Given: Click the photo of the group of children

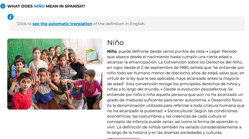Looking at the screenshot, I should click(55, 74).
